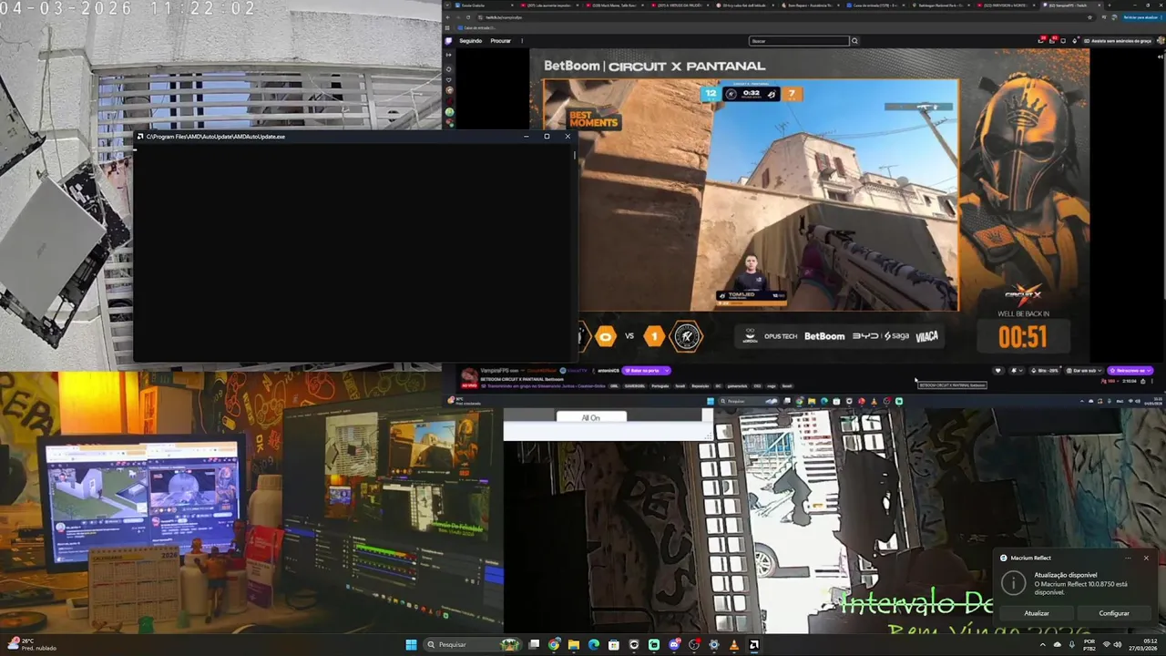Open the Seguindo tab on Twitch
Viewport: 1166px width, 656px height.
pos(471,41)
